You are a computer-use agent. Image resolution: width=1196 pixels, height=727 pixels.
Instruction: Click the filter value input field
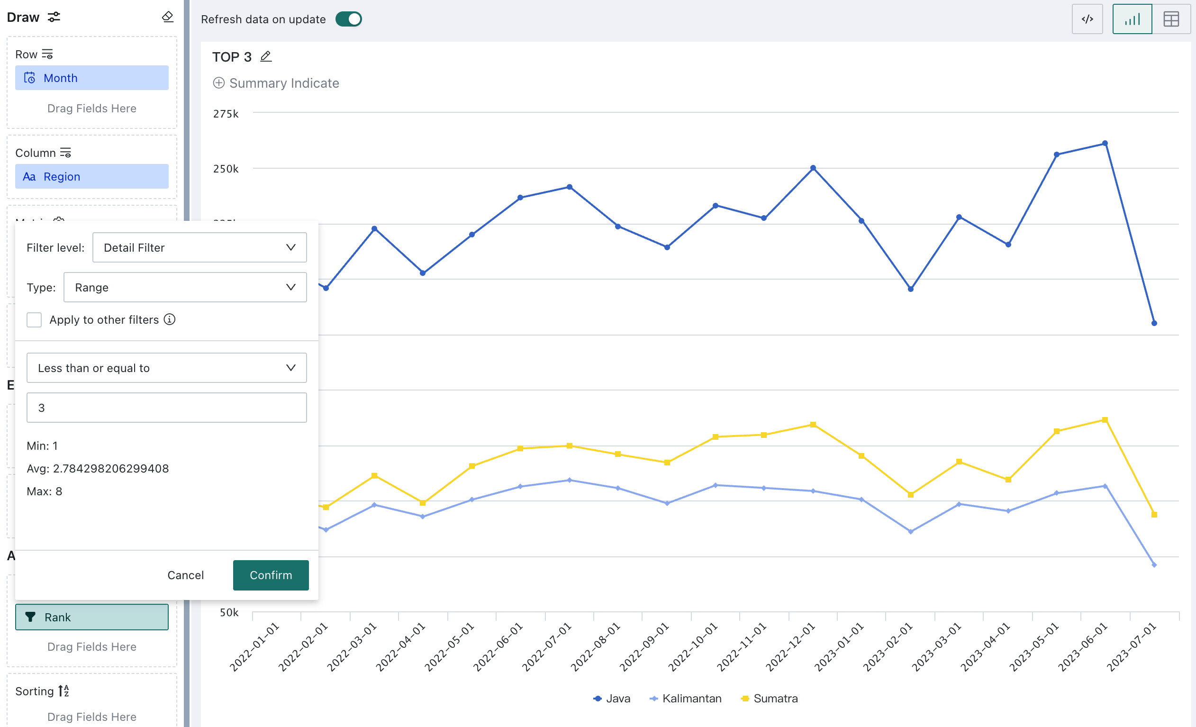[166, 408]
